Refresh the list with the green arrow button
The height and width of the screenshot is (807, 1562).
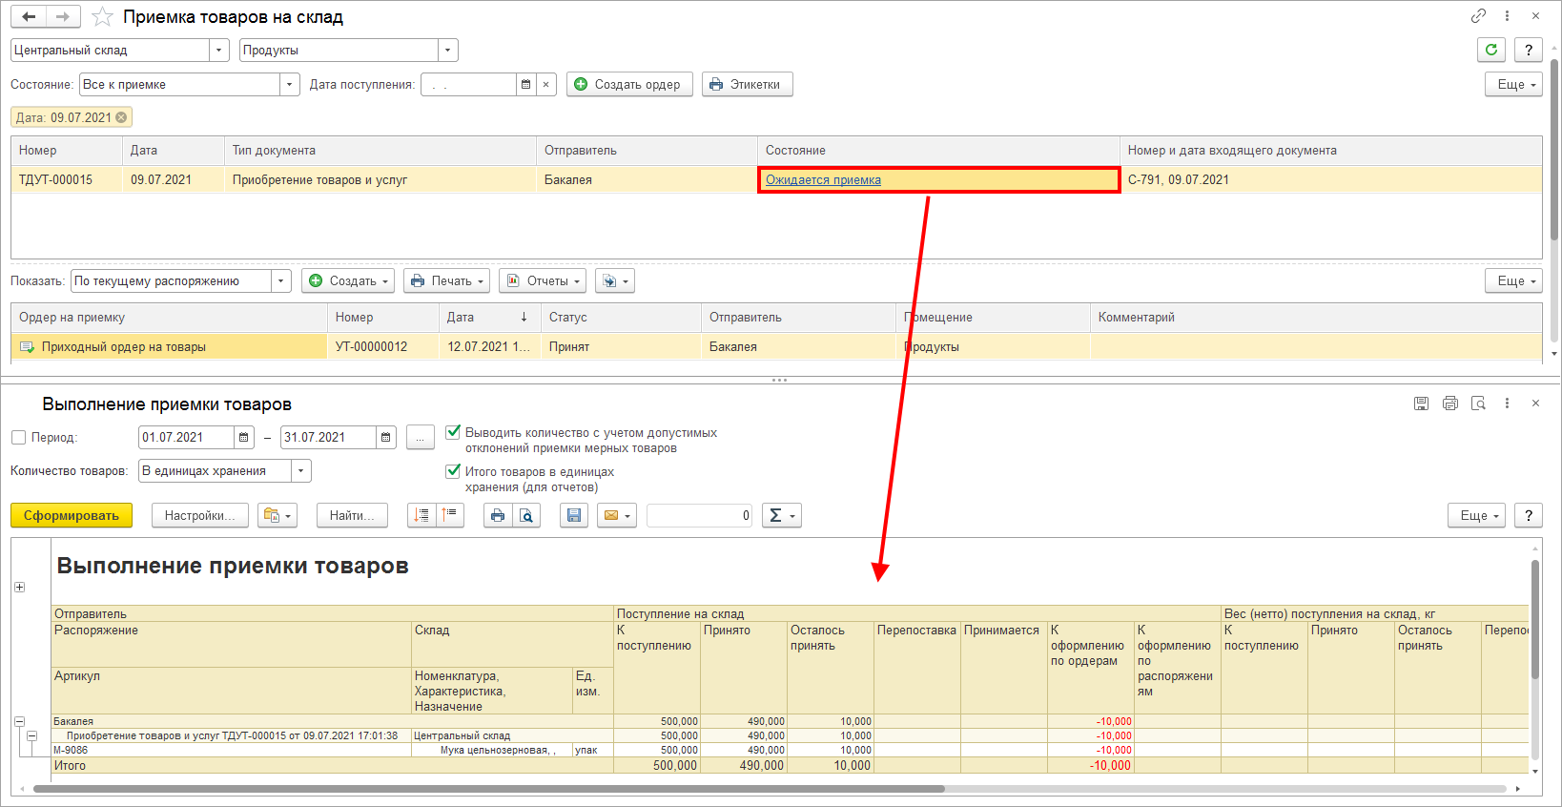[x=1491, y=50]
